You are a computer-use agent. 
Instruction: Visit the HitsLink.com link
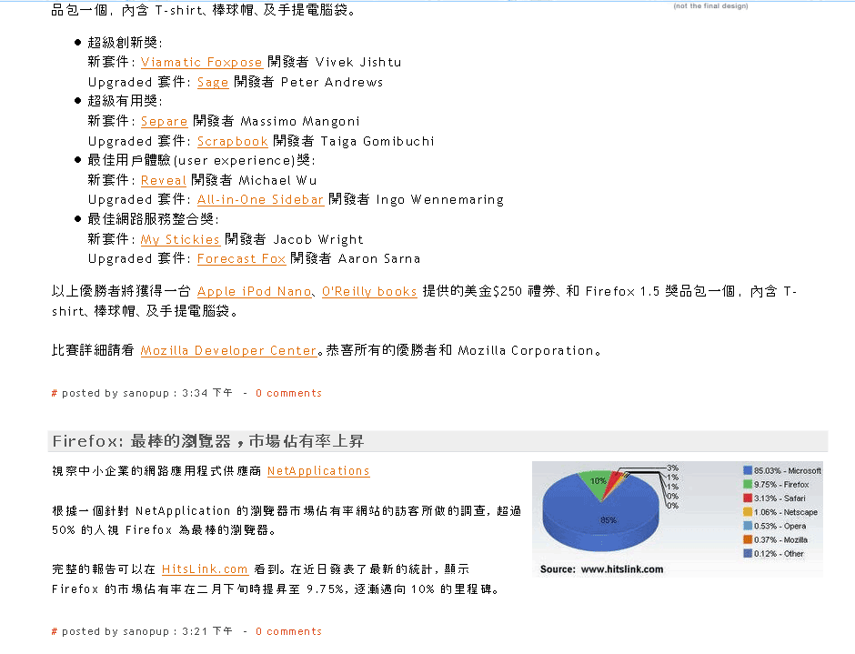205,568
